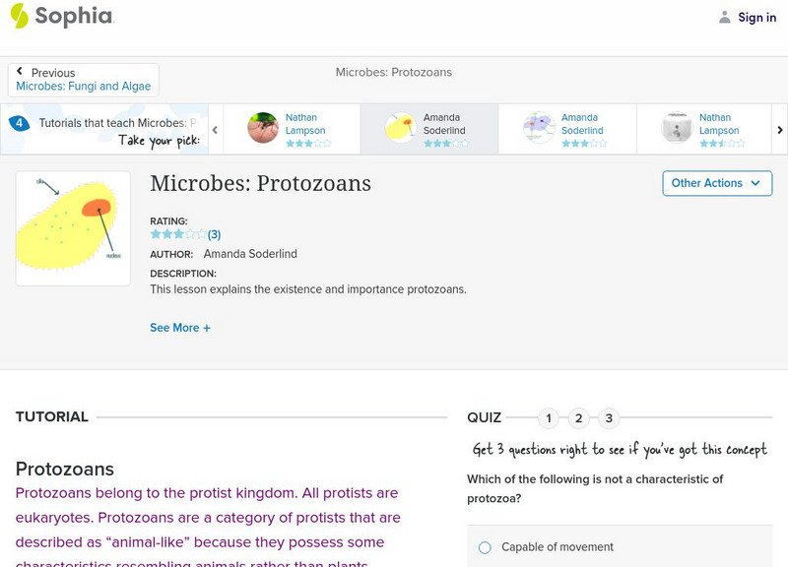This screenshot has width=788, height=567.
Task: Jump to quiz question 3
Action: (609, 418)
